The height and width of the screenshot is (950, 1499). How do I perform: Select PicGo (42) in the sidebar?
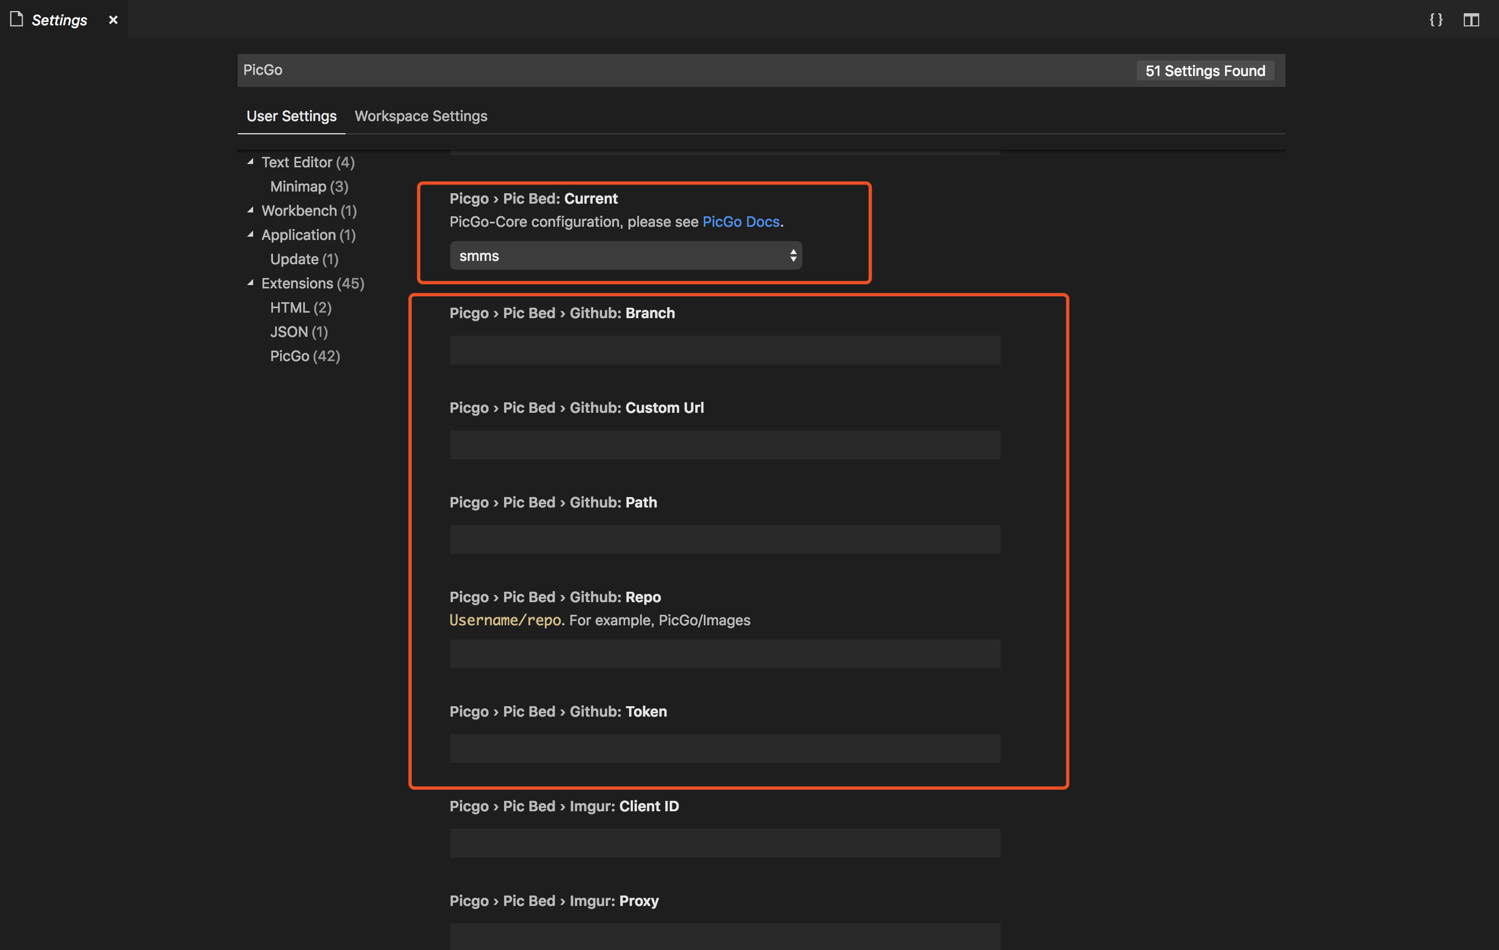point(305,356)
